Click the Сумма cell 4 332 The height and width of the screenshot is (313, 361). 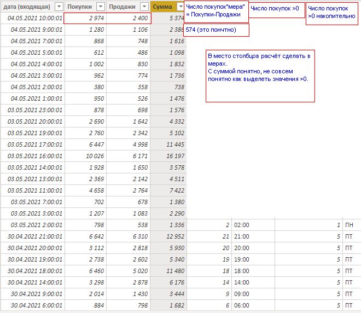[168, 121]
